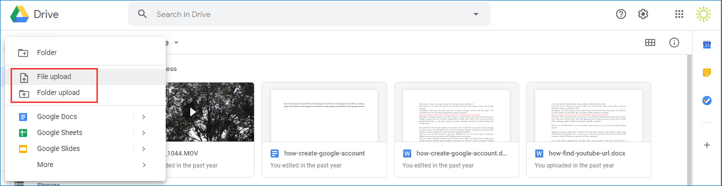Open the MOV video thumbnail
The height and width of the screenshot is (186, 722).
(x=210, y=112)
